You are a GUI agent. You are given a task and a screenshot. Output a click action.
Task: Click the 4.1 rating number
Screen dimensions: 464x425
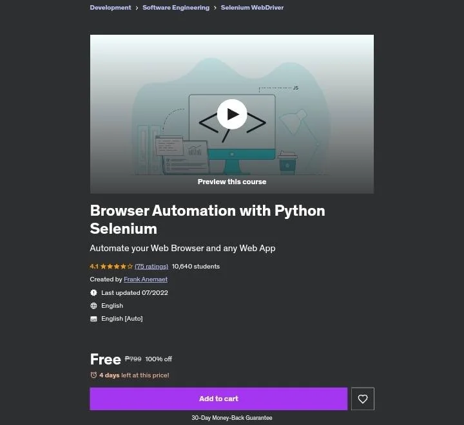pos(94,267)
